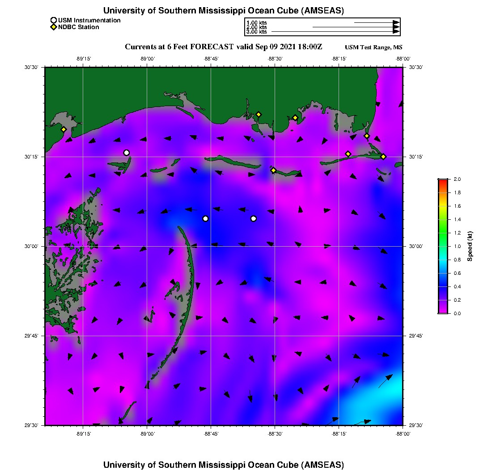This screenshot has width=492, height=470.
Task: Click the 'Speed (kt)' color bar label
Action: pos(470,246)
